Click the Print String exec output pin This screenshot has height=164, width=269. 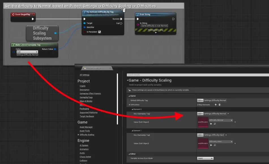tap(173, 19)
